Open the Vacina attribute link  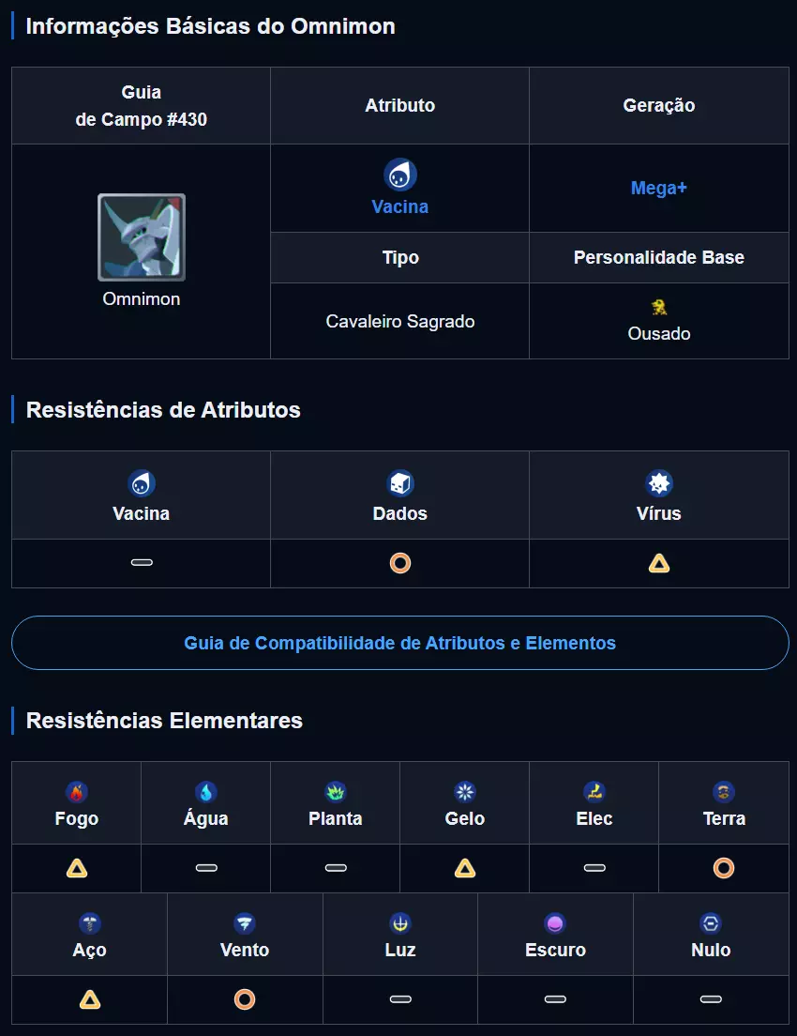coord(399,206)
